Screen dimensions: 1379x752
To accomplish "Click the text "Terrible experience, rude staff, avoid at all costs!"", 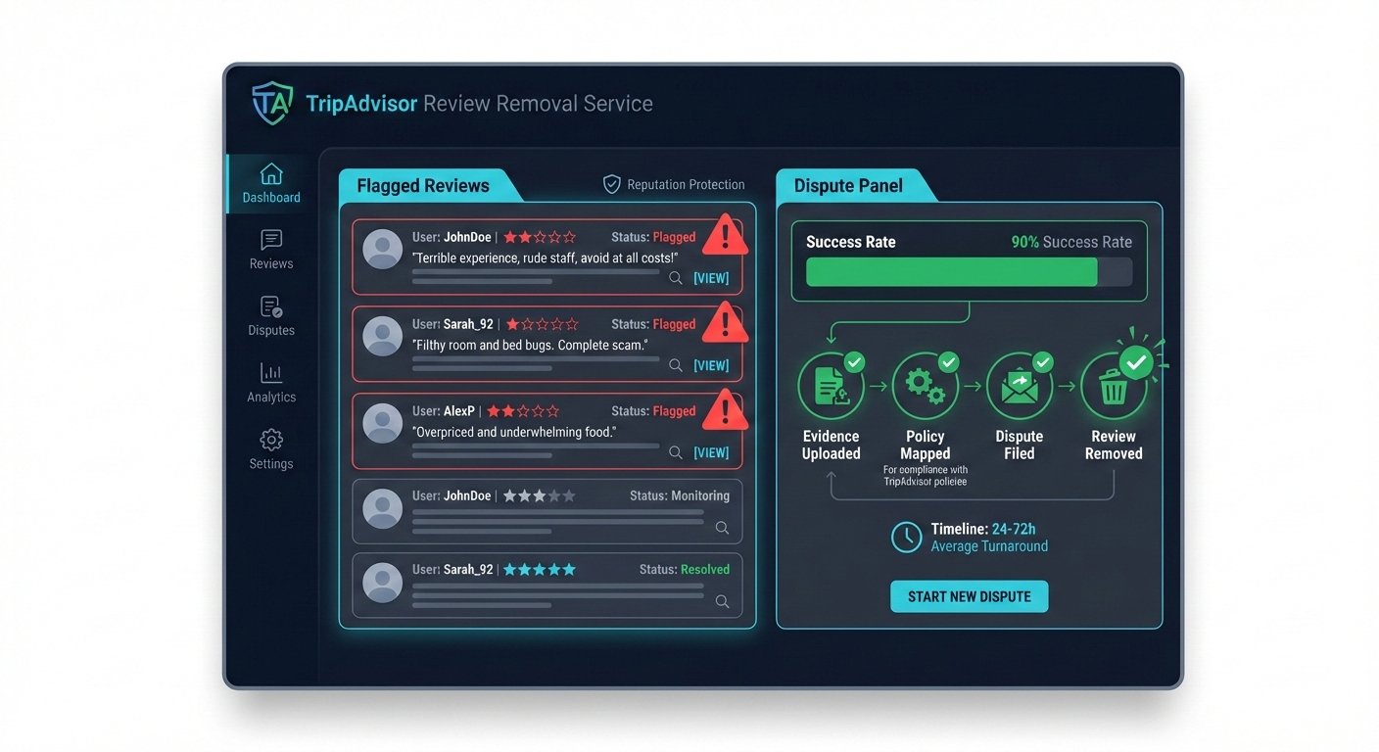I will [x=546, y=258].
